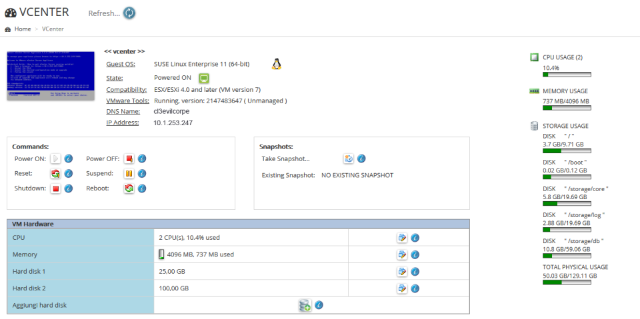The width and height of the screenshot is (640, 319).
Task: Click the VM Hardware table header
Action: (239, 224)
